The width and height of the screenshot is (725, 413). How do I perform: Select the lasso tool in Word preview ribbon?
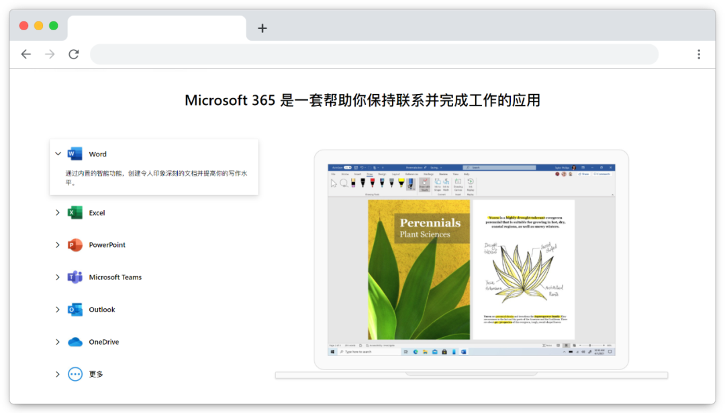tap(344, 183)
